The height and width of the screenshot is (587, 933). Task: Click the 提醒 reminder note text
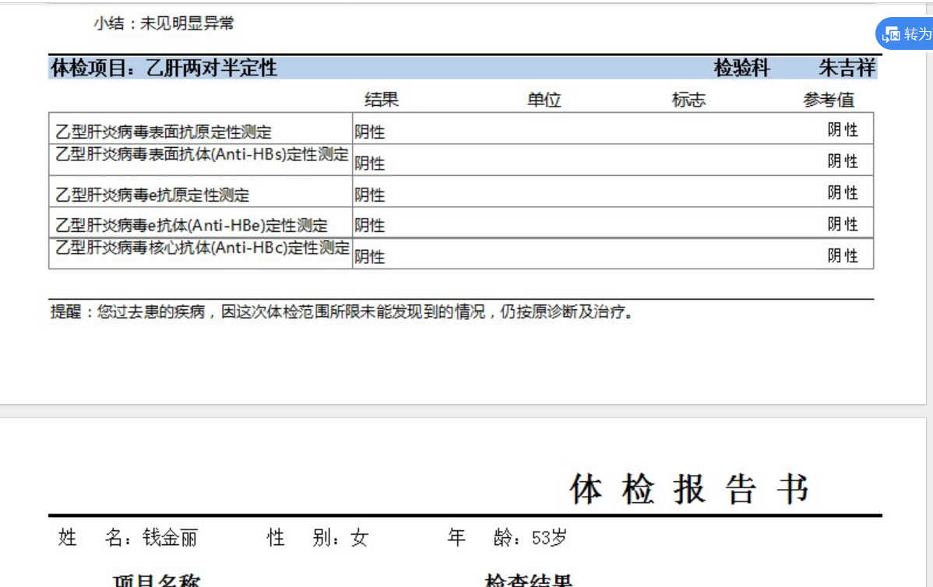tap(342, 311)
